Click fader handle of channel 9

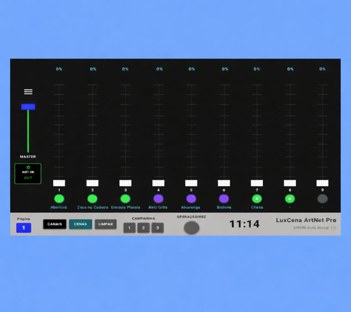coord(322,183)
